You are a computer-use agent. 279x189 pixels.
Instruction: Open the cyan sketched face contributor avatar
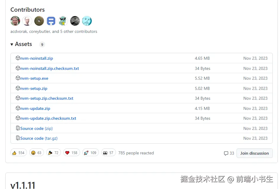[x=87, y=21]
